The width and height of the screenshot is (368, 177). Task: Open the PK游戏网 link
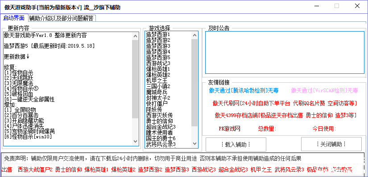tap(229, 129)
